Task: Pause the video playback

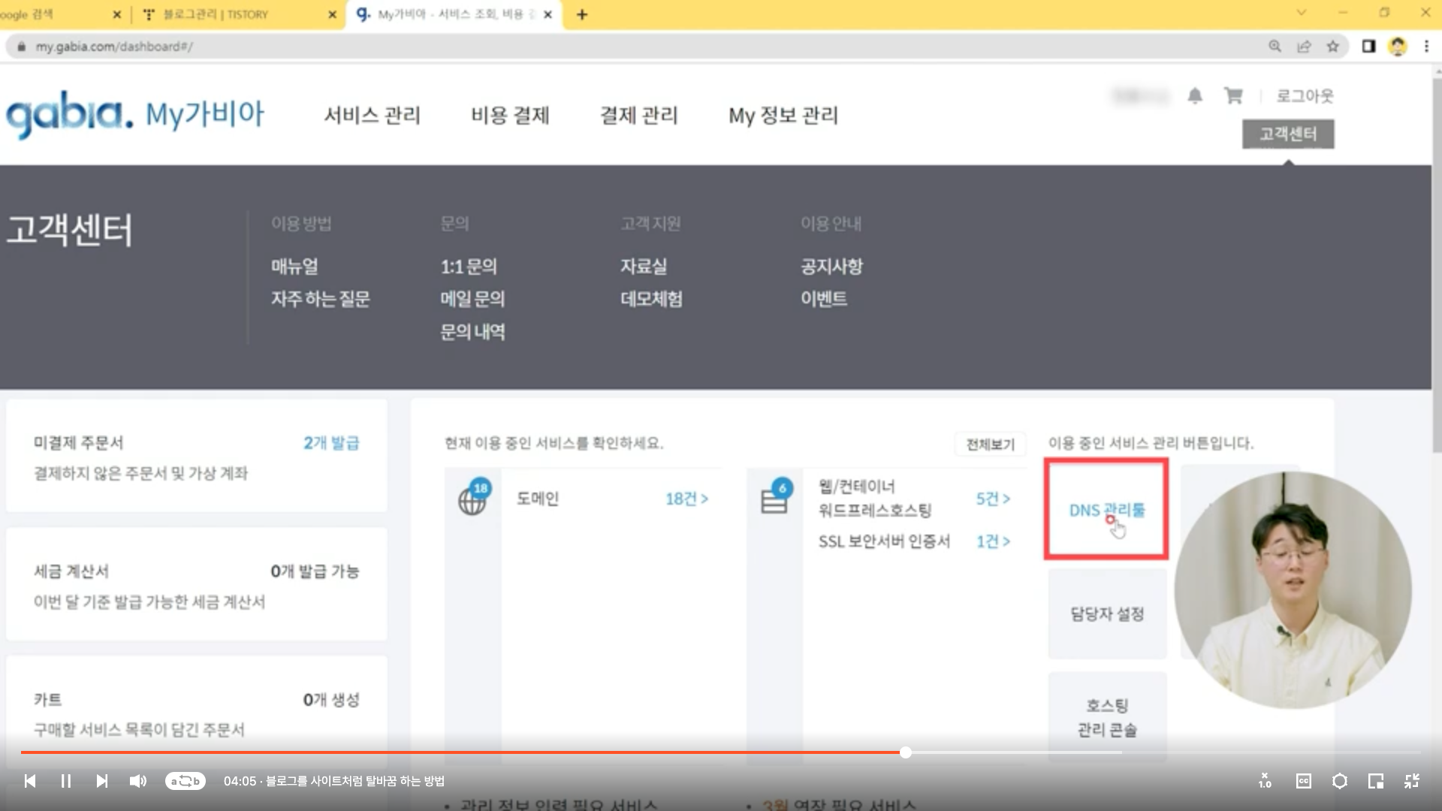Action: pyautogui.click(x=66, y=781)
